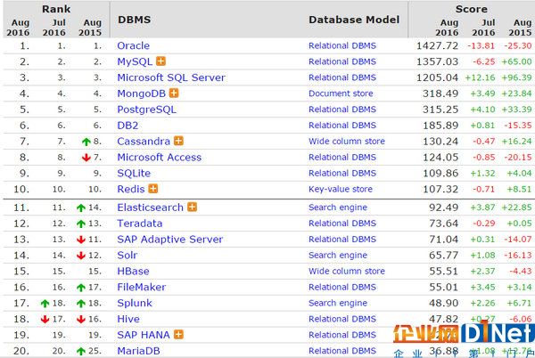
Task: Select Splunk's score 48.90
Action: pos(443,303)
